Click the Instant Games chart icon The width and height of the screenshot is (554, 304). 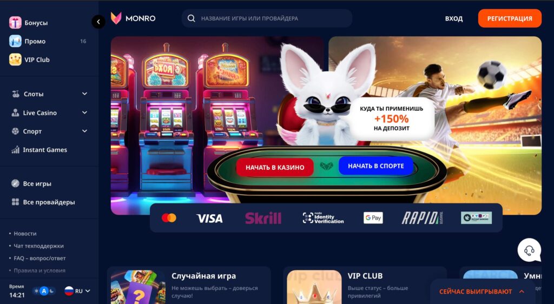pyautogui.click(x=16, y=150)
